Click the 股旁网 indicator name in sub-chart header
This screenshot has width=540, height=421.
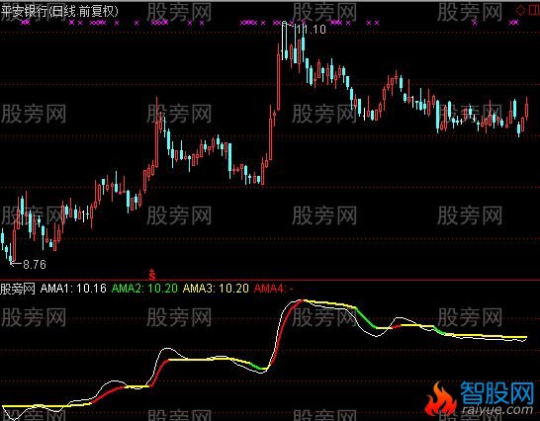[18, 289]
